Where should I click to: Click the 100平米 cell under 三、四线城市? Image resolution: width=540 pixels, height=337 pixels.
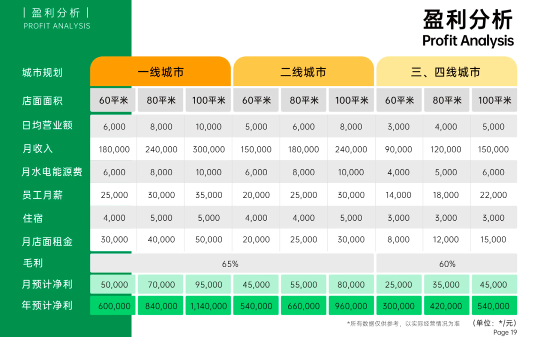point(494,100)
